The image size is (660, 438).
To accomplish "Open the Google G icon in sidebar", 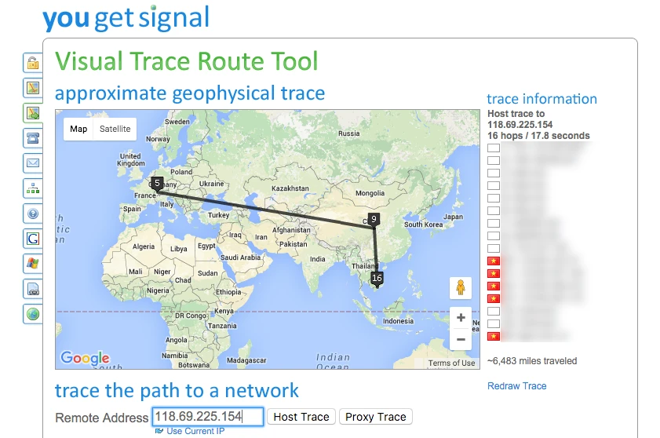I will [x=32, y=239].
